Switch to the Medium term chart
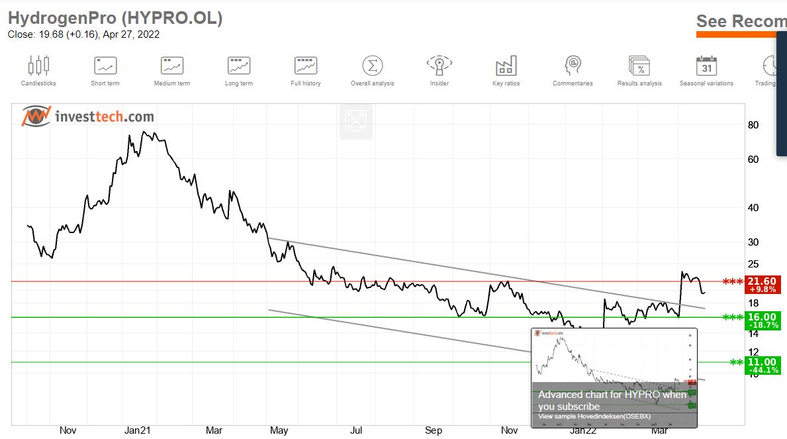 tap(172, 71)
